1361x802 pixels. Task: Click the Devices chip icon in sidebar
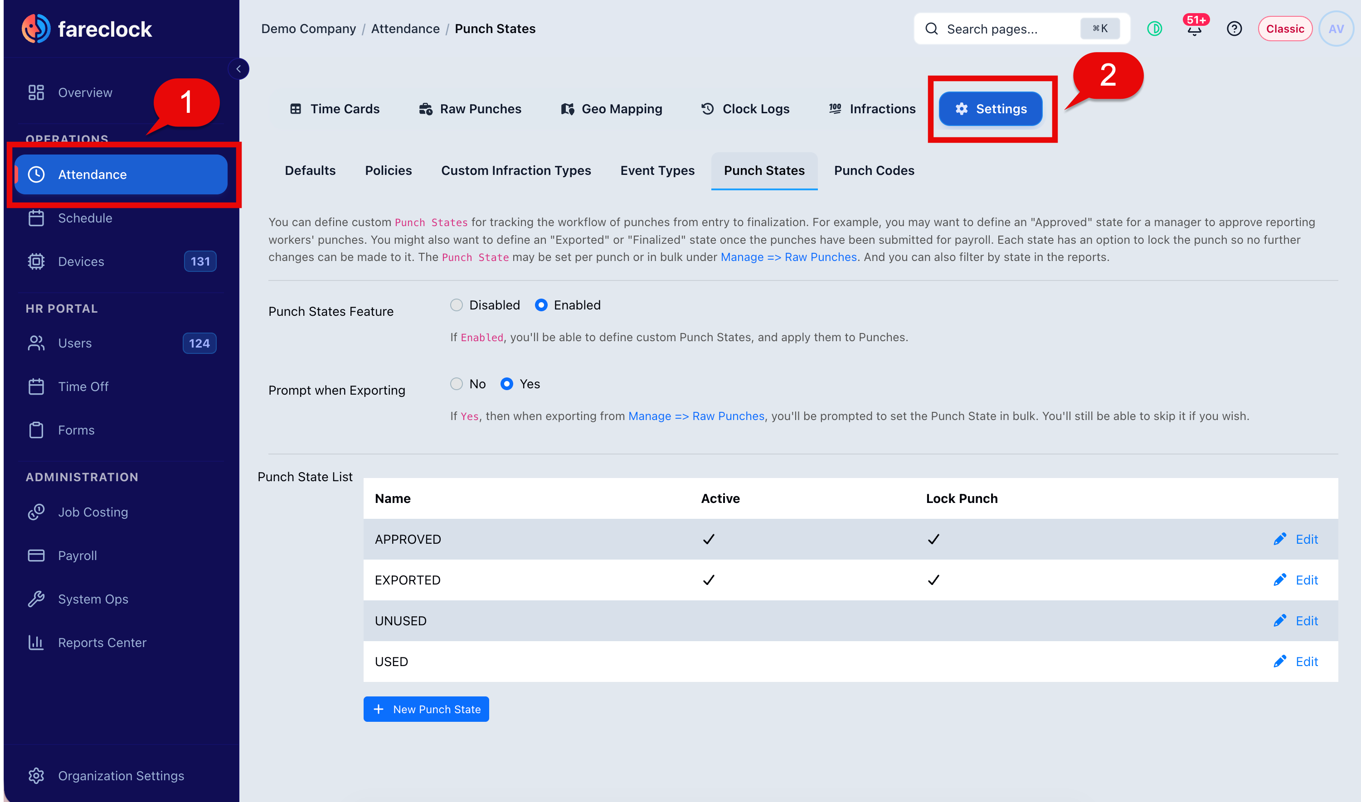click(36, 261)
